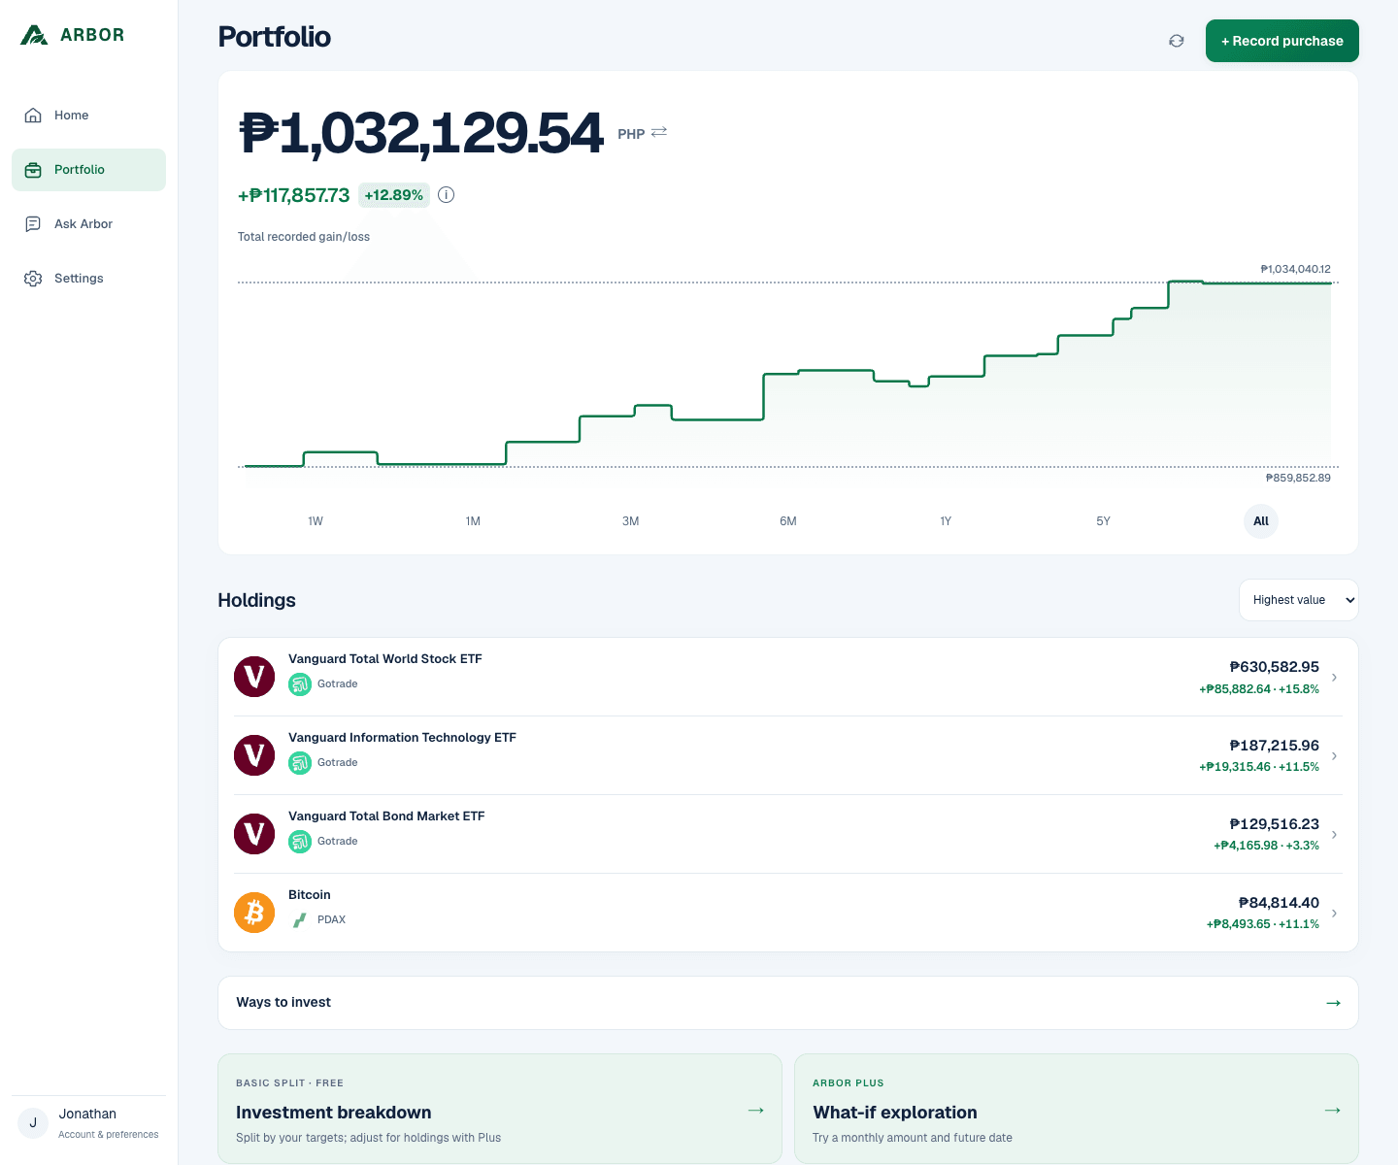This screenshot has width=1398, height=1165.
Task: Select the 1M chart range
Action: (x=473, y=521)
